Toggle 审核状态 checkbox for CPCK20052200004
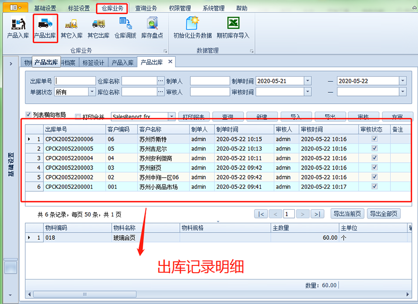This screenshot has height=304, width=418. coord(375,157)
